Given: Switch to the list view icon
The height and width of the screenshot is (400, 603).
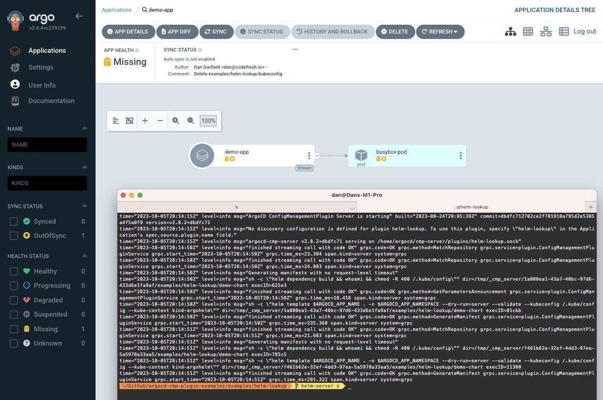Looking at the screenshot, I should point(564,32).
